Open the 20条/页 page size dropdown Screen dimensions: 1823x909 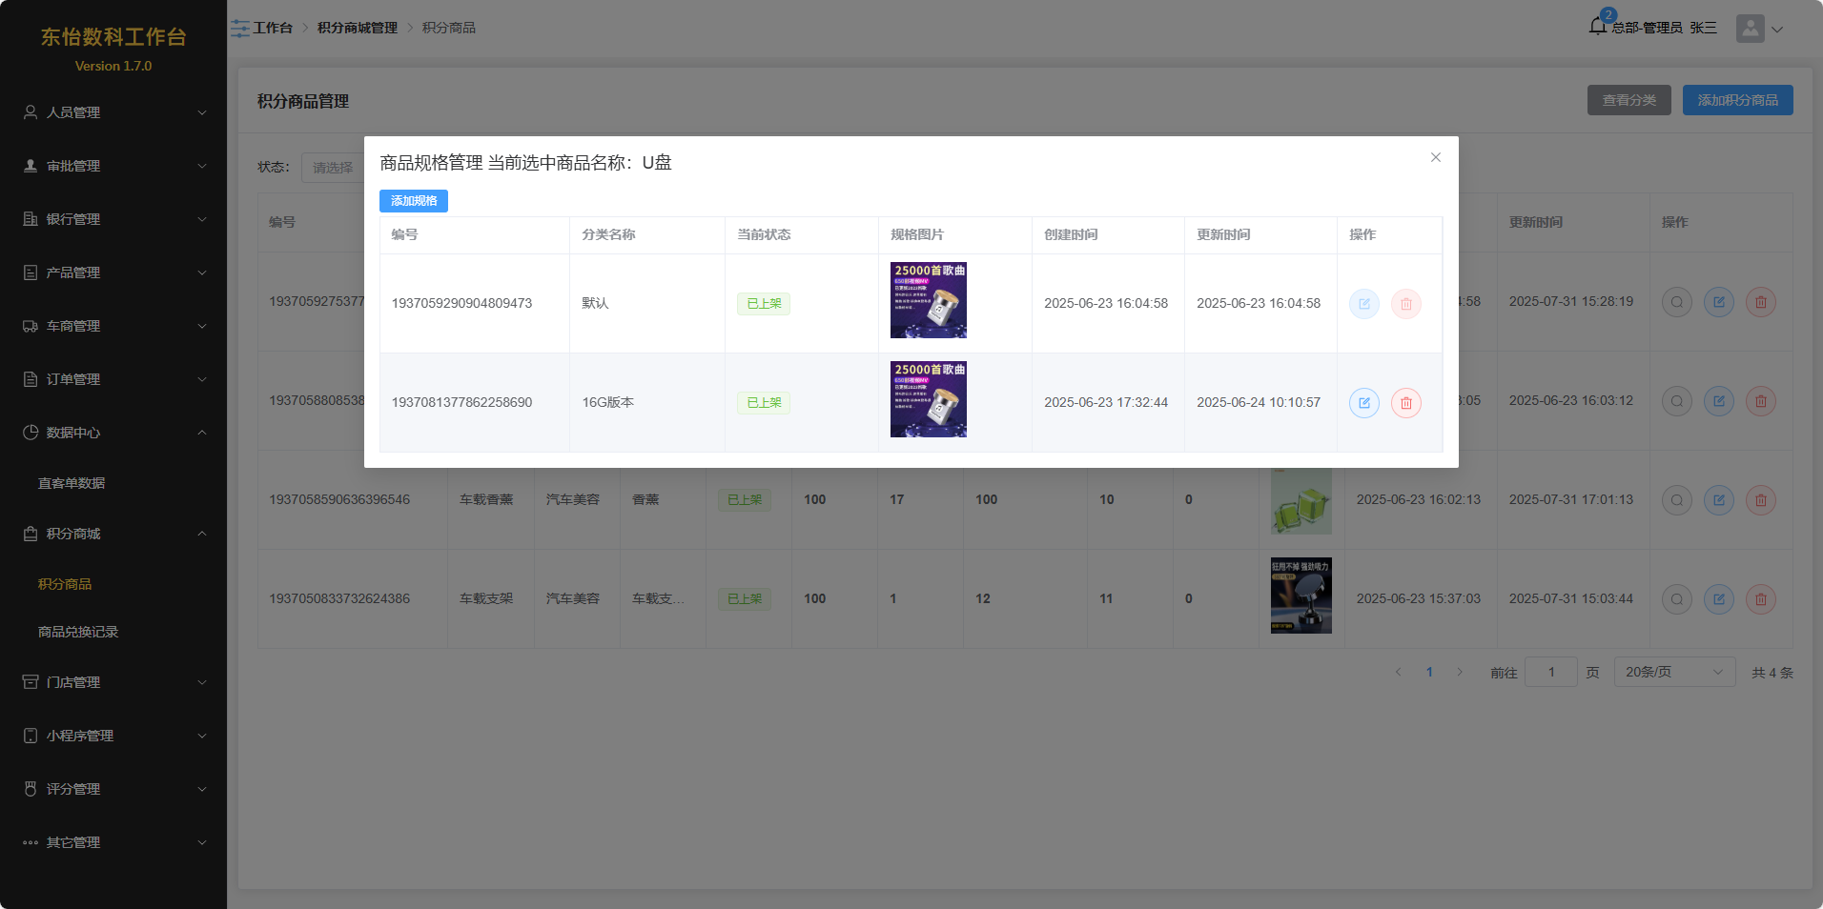pos(1673,672)
